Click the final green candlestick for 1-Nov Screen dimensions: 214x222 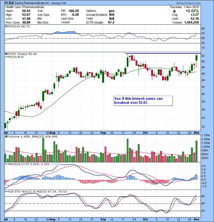pyautogui.click(x=196, y=58)
